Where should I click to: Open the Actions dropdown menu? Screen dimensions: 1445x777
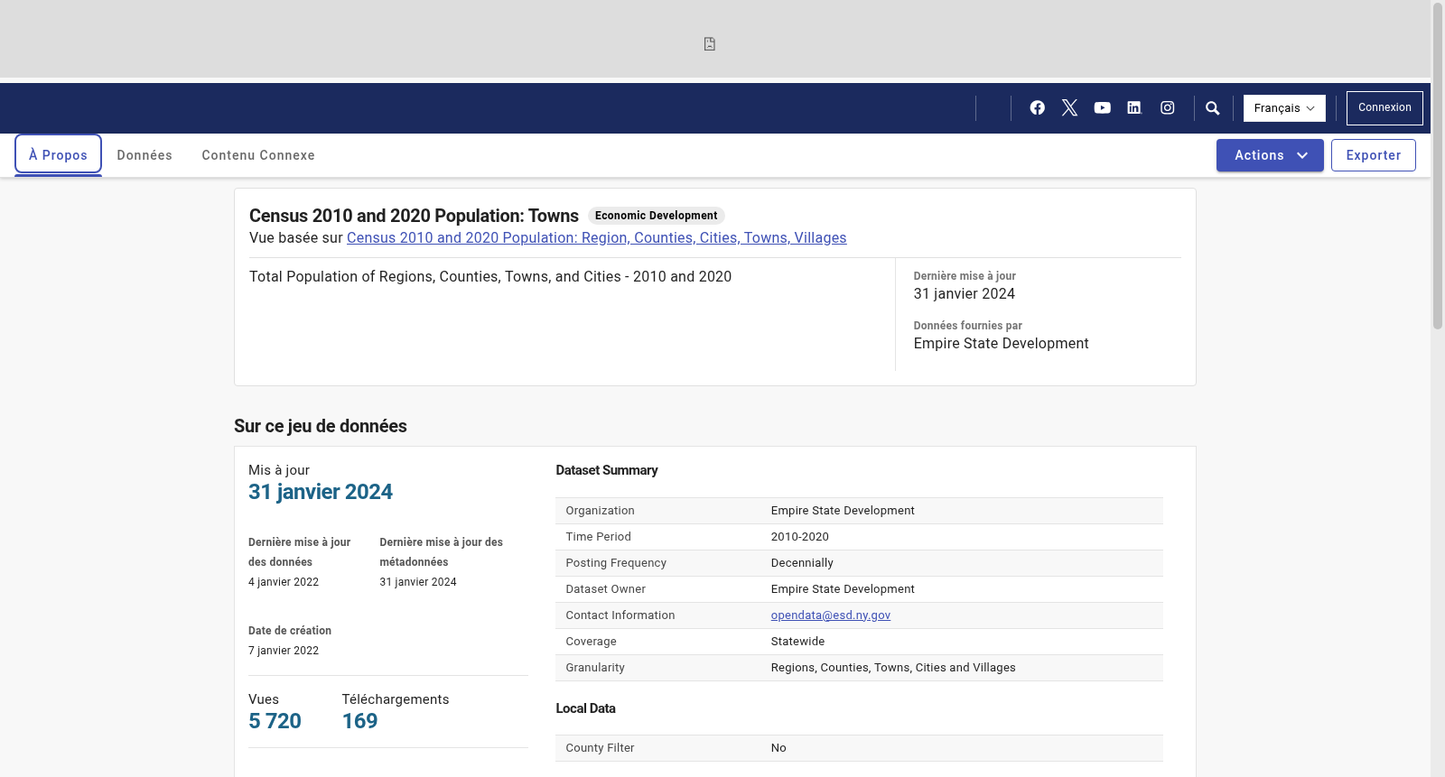pos(1270,155)
